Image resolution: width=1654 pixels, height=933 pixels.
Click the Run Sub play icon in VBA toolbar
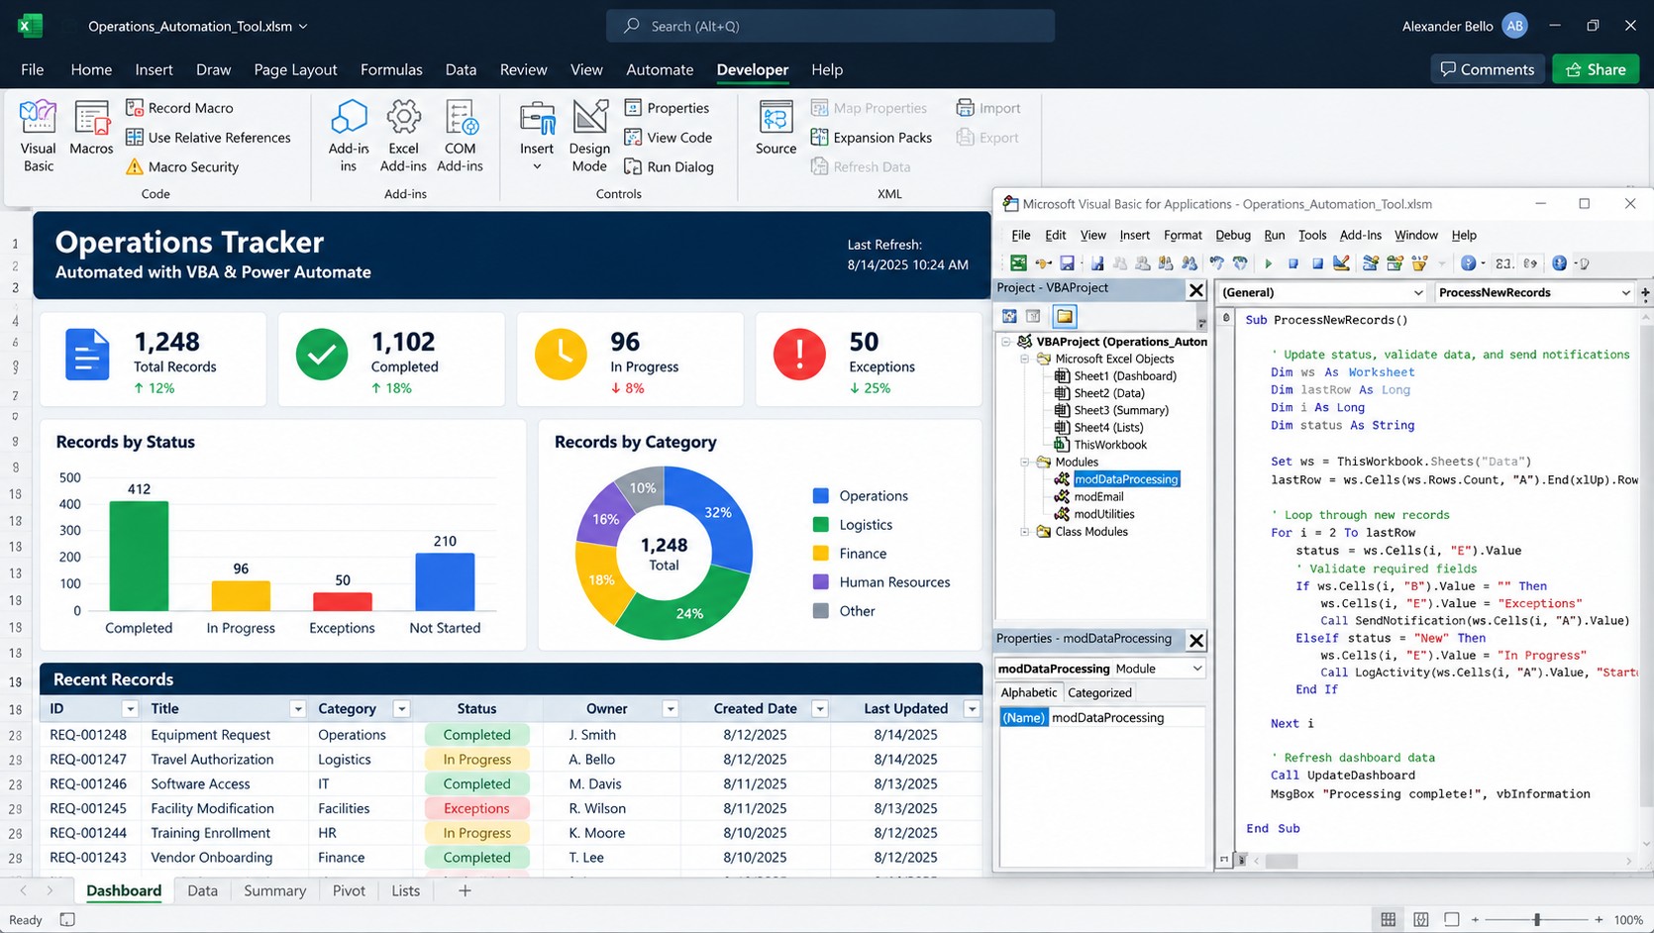pos(1268,263)
